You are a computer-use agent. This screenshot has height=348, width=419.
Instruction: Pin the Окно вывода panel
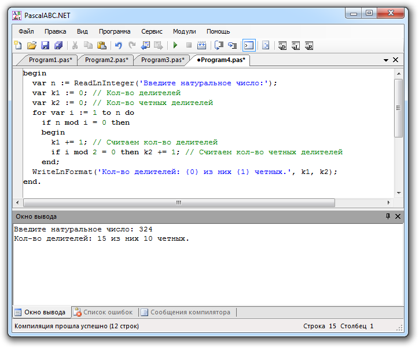(388, 216)
